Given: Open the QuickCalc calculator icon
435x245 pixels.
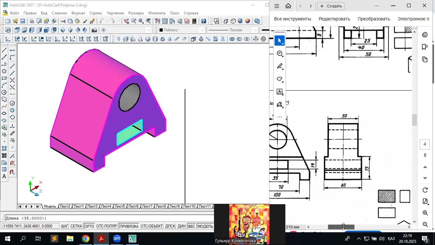Looking at the screenshot, I should coord(194,21).
